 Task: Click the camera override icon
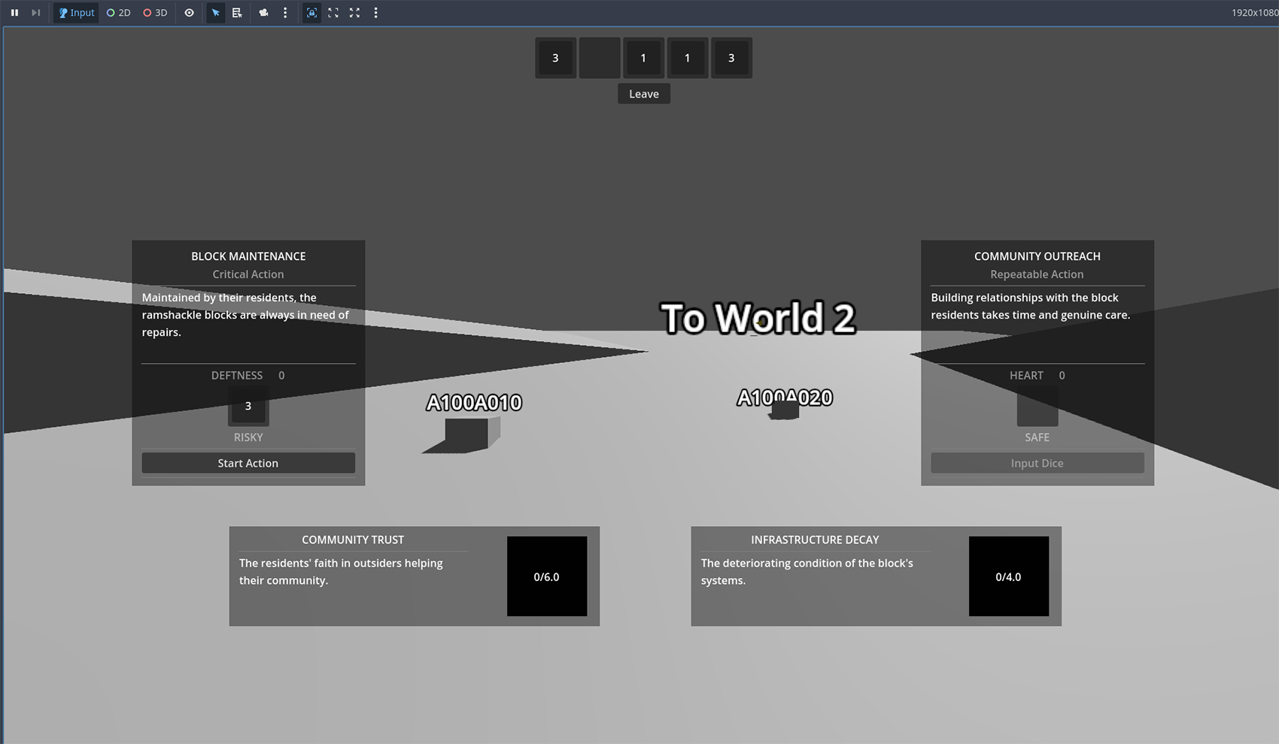coord(263,13)
